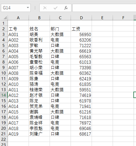Select column B header
Screen dimensions: 136x146
point(39,18)
